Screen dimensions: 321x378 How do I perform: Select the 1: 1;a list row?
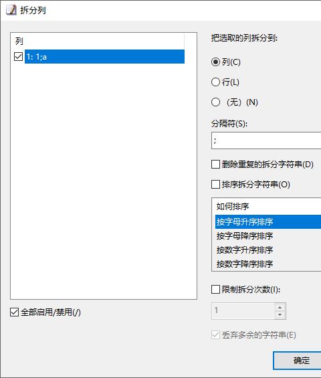(x=104, y=57)
